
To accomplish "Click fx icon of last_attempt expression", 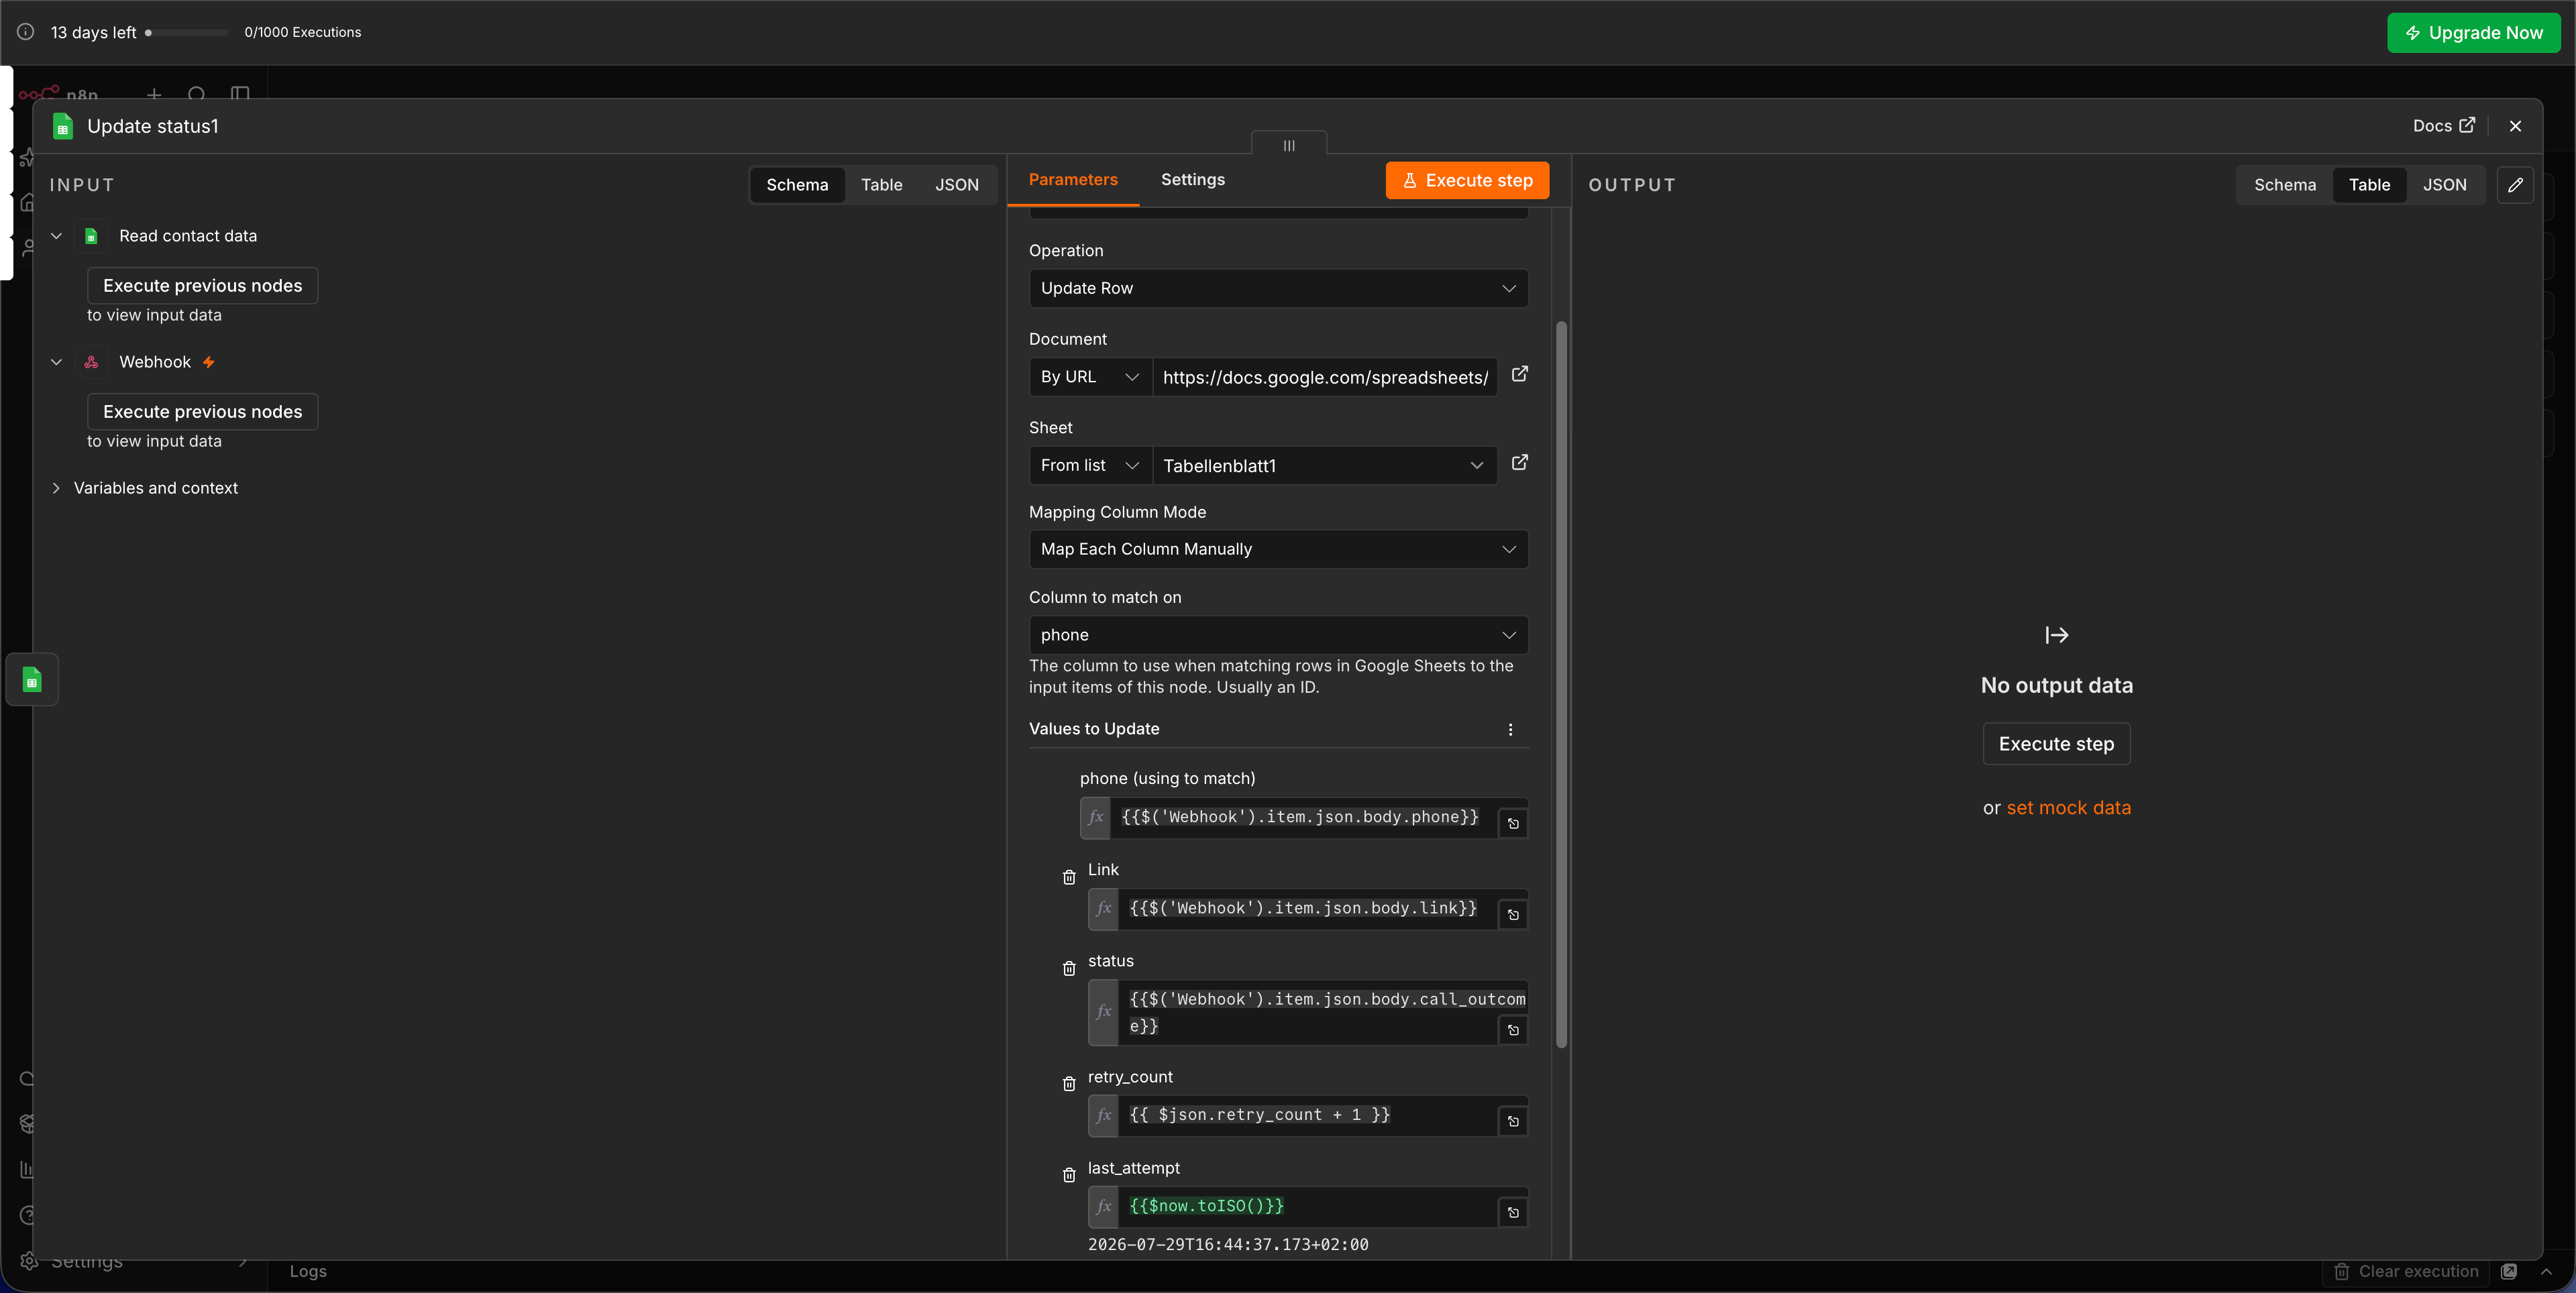I will [1104, 1206].
